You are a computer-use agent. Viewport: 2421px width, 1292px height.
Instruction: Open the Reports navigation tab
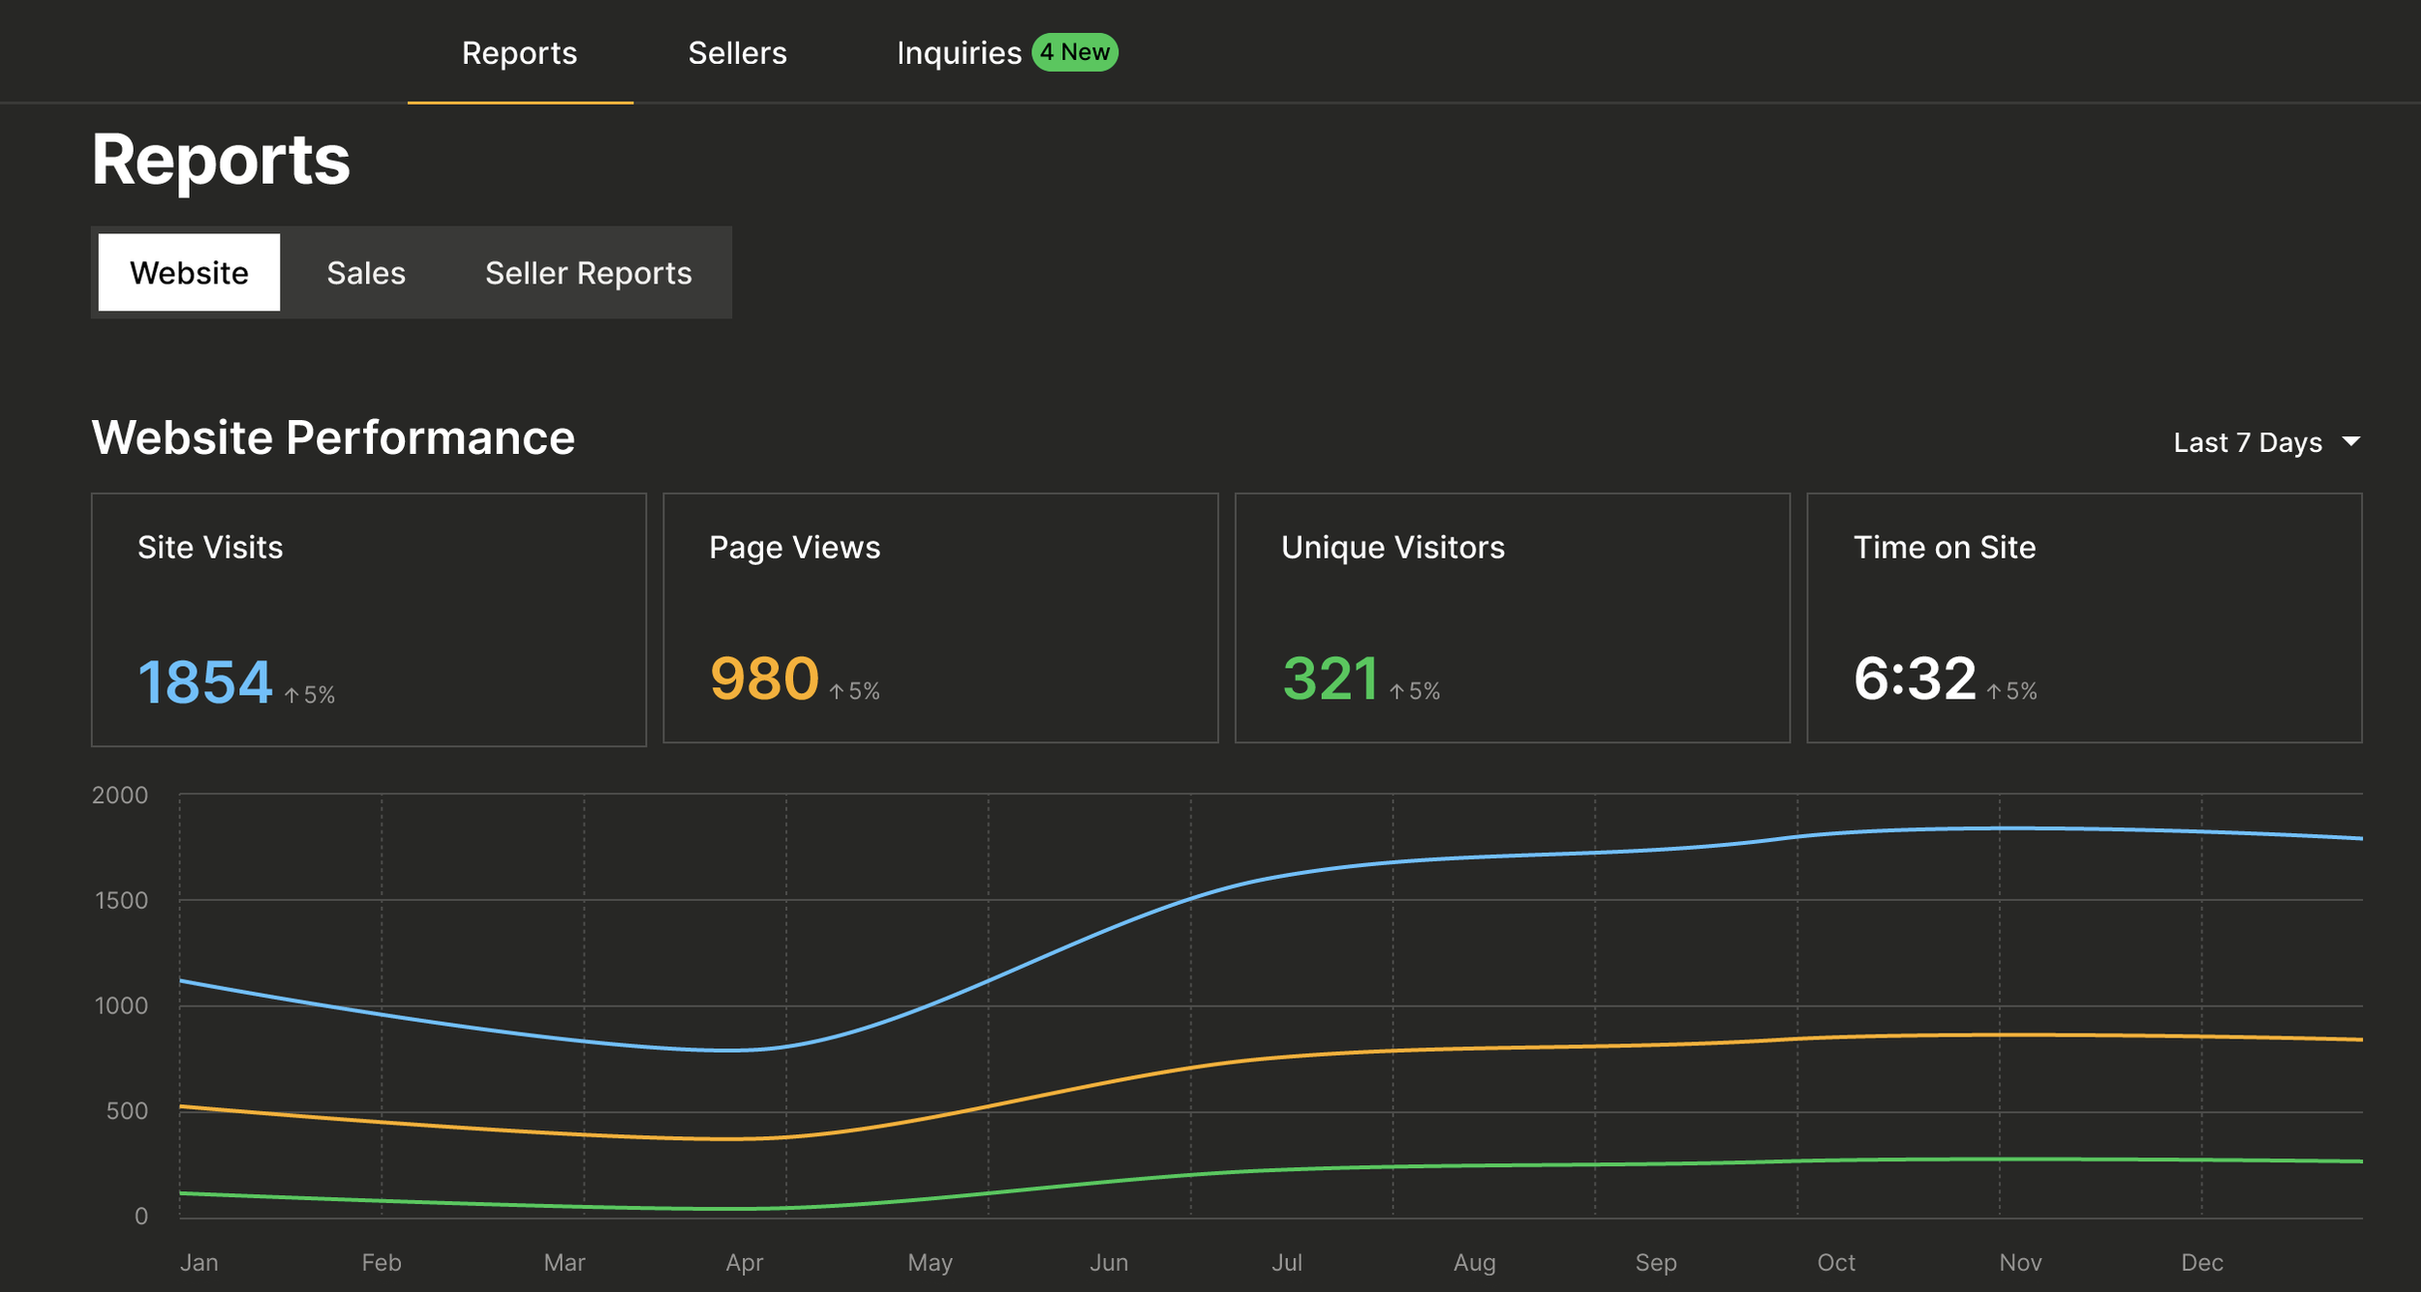(519, 53)
